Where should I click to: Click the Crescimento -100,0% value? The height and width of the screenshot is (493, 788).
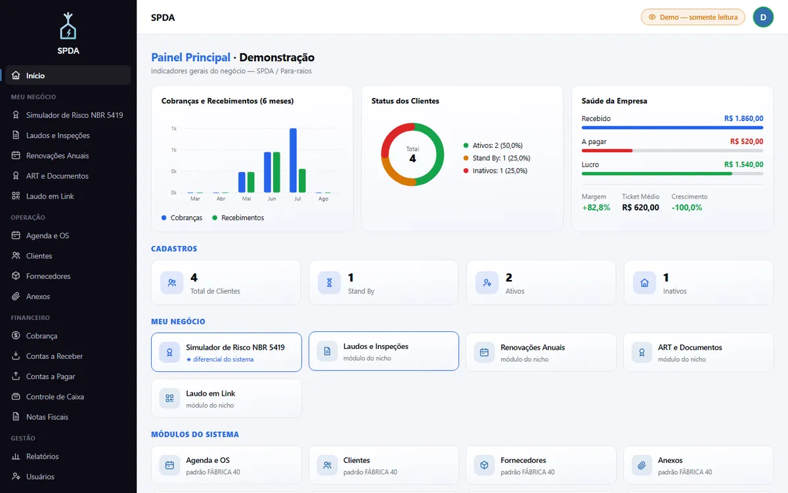pos(687,207)
